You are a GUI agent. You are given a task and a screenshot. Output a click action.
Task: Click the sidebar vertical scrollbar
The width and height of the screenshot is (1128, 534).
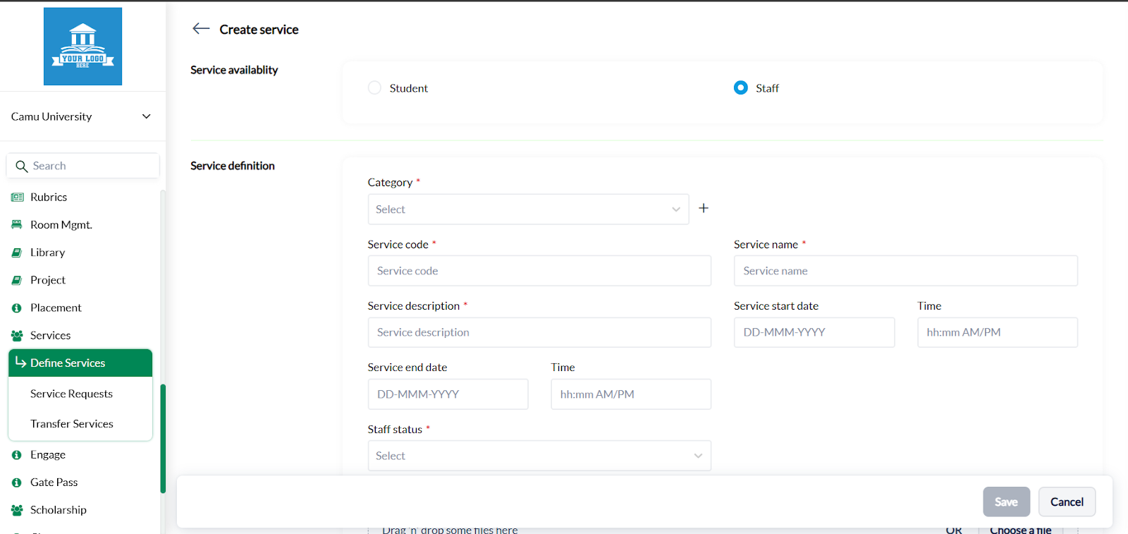(163, 438)
